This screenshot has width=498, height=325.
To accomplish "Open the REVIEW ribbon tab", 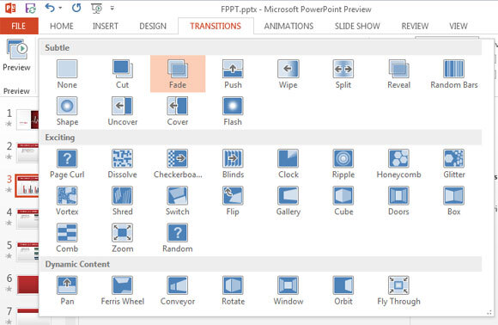I will tap(415, 26).
